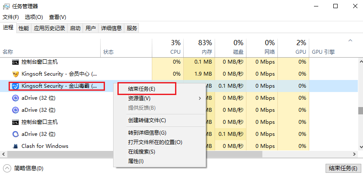Screen dimensions: 363x178
Task: Click the vertical scrollbar thumb
Action: coord(360,110)
